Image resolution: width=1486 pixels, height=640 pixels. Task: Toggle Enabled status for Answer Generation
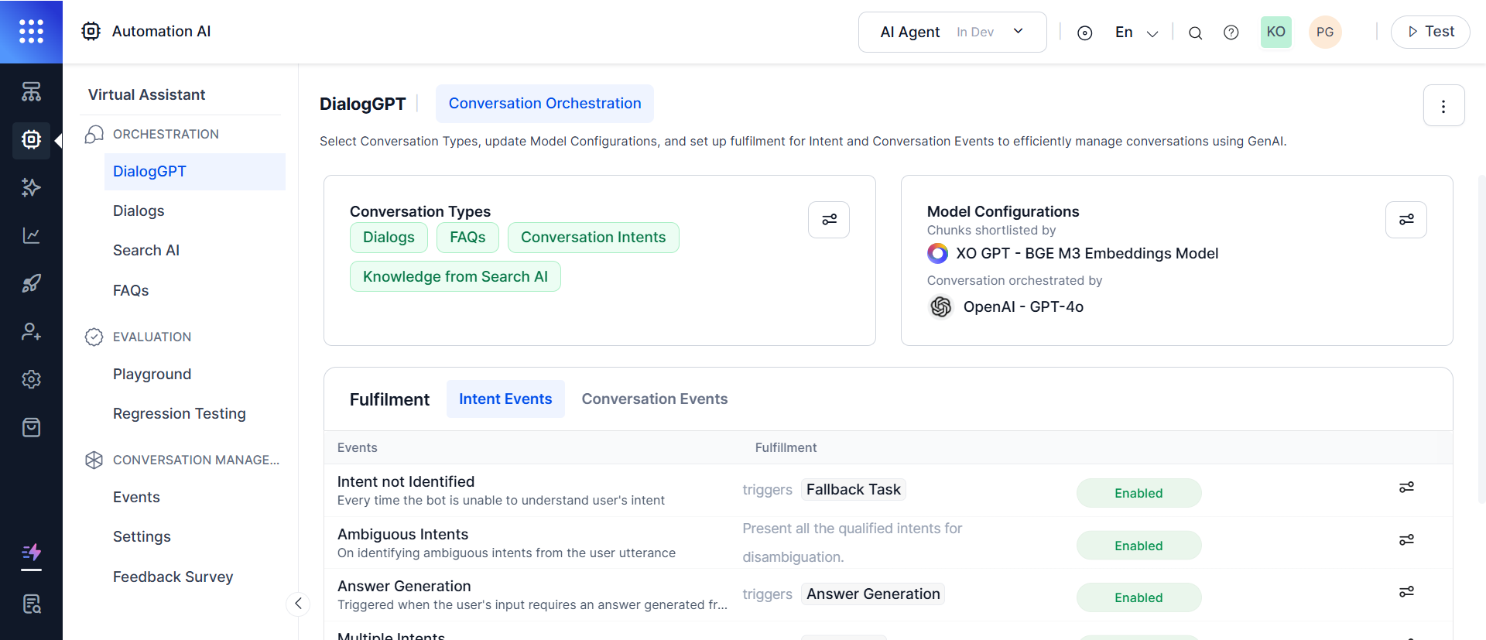tap(1138, 597)
